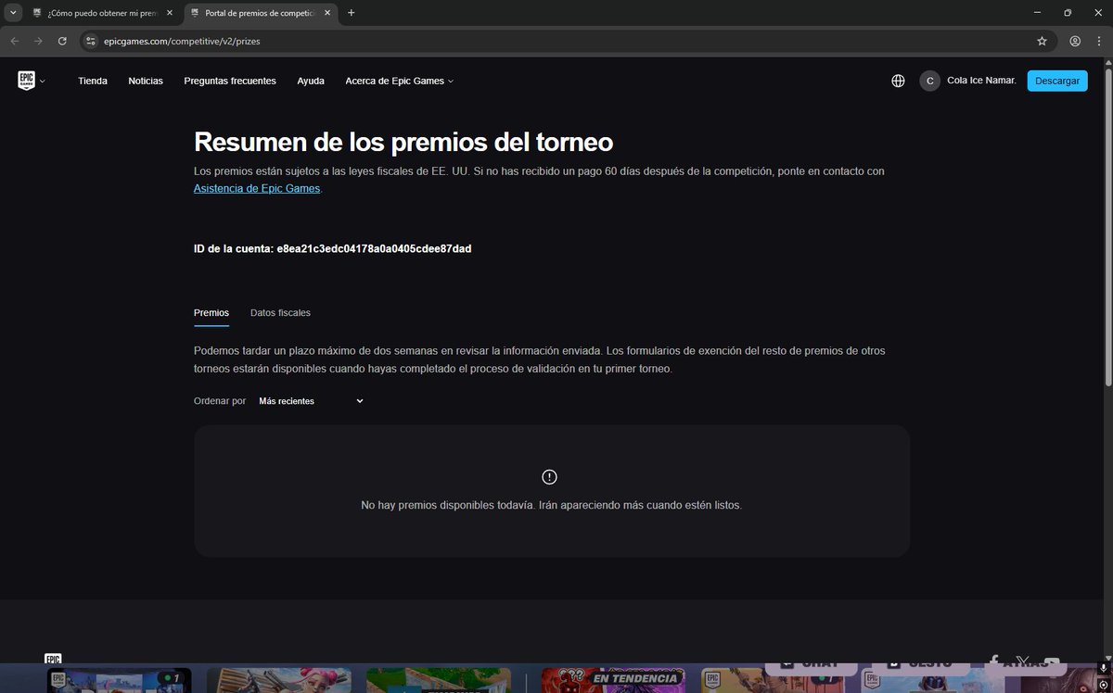Open the Tienda menu item
Viewport: 1113px width, 693px height.
pyautogui.click(x=93, y=81)
